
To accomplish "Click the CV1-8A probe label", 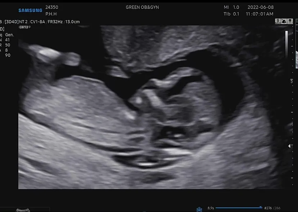I will click(37, 22).
